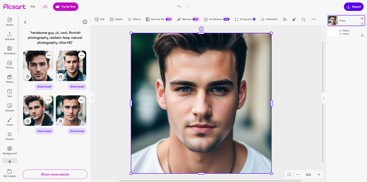
Task: Open My Folders
Action: pyautogui.click(x=9, y=173)
